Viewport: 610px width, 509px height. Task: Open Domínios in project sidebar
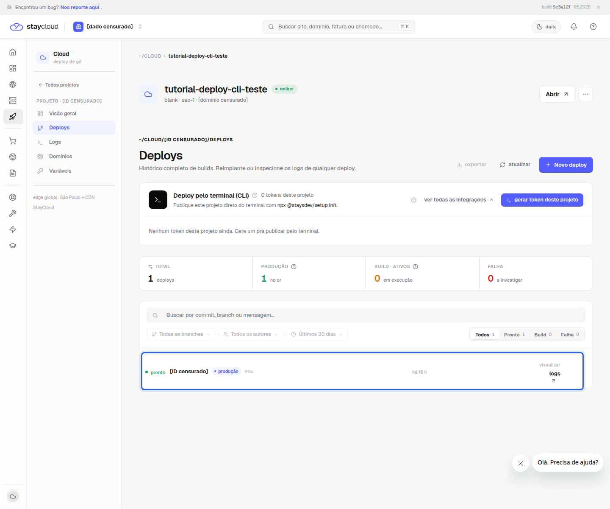[x=74, y=157]
